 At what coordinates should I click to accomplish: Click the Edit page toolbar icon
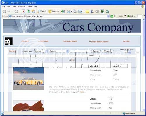pyautogui.click(x=80, y=11)
